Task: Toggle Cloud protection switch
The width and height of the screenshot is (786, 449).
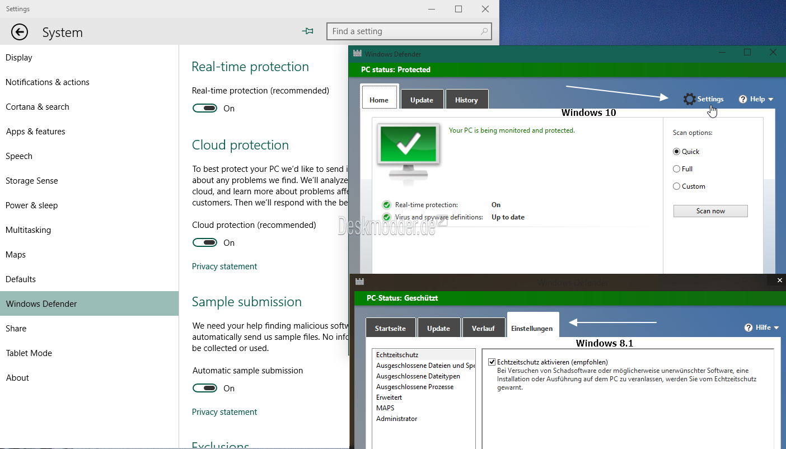Action: (205, 242)
